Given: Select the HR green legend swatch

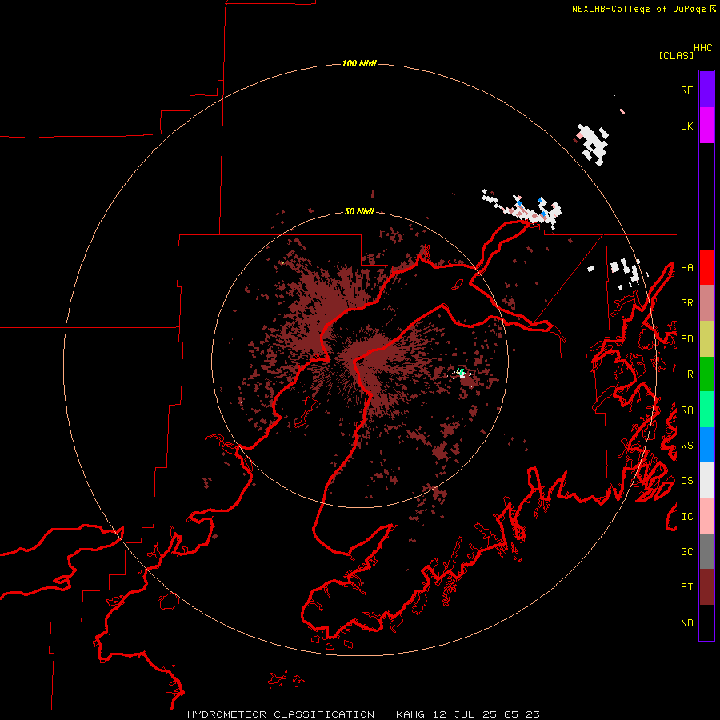Looking at the screenshot, I should [706, 374].
